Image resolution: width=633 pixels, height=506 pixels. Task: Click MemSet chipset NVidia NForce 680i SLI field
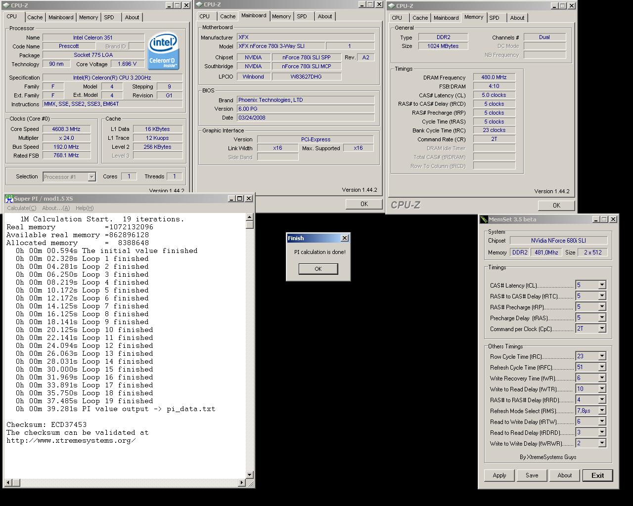coord(558,241)
